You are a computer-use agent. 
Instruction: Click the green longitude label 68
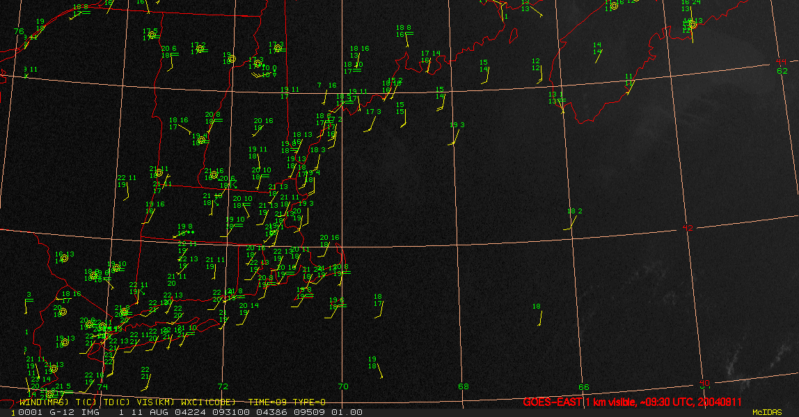point(464,386)
